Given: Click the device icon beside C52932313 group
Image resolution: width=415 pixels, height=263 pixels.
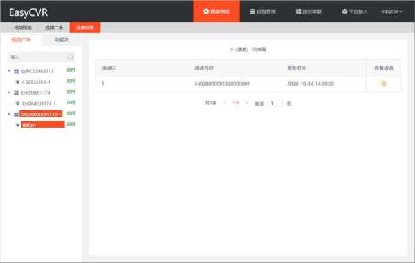Looking at the screenshot, I should click(16, 71).
